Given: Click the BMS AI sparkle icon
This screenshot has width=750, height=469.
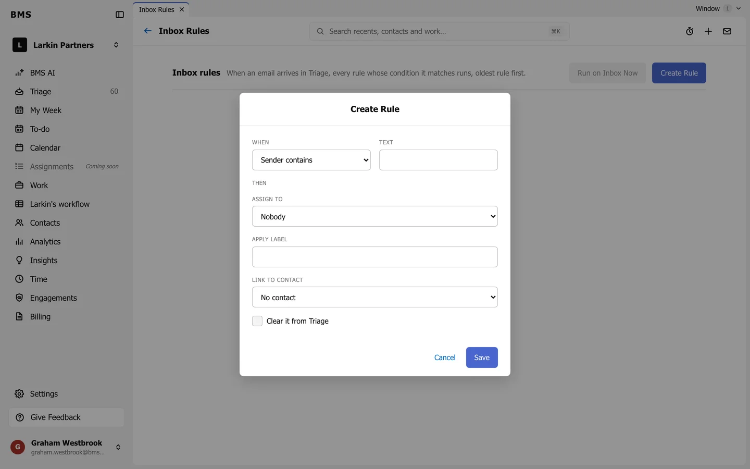Looking at the screenshot, I should pos(19,73).
